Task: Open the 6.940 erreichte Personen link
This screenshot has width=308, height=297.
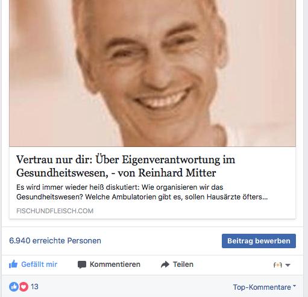Action: (x=55, y=240)
